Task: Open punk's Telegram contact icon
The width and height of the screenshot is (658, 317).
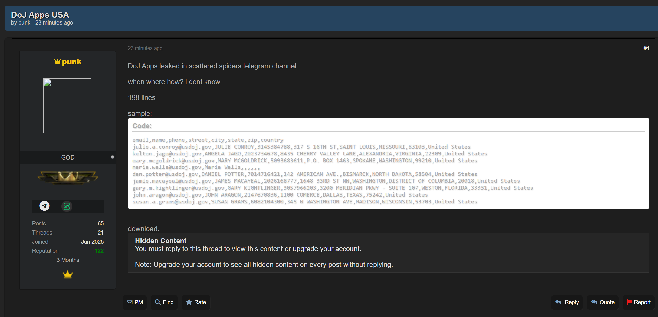Action: pos(44,206)
